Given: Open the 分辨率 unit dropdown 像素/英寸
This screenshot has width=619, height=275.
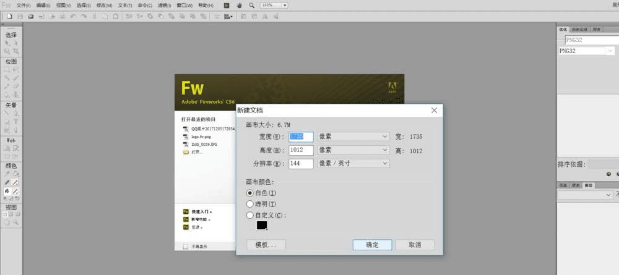Looking at the screenshot, I should (353, 164).
